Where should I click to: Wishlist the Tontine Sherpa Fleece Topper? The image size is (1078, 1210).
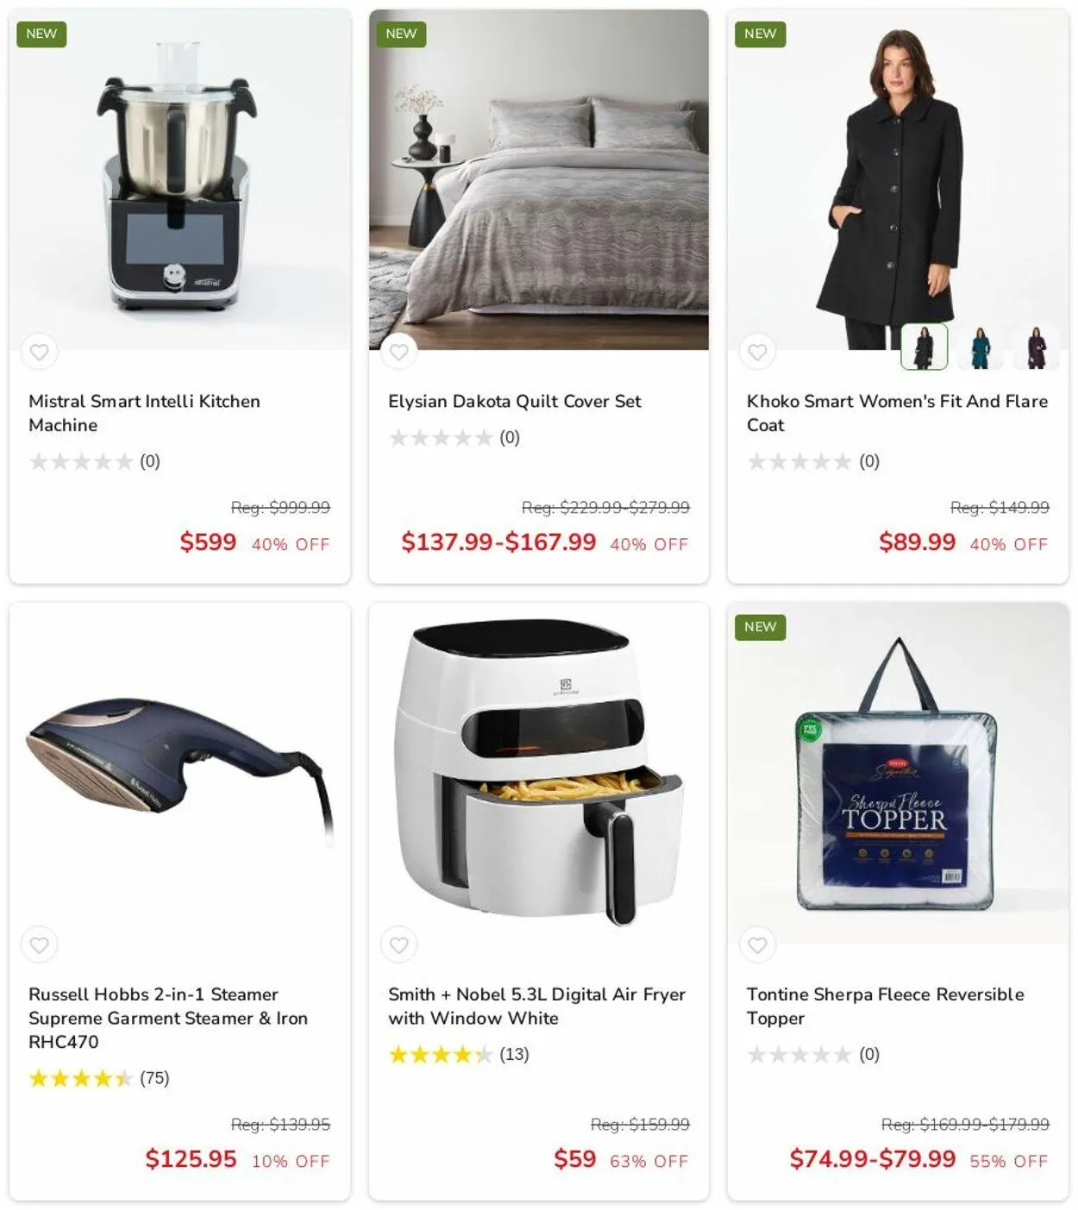pos(757,944)
